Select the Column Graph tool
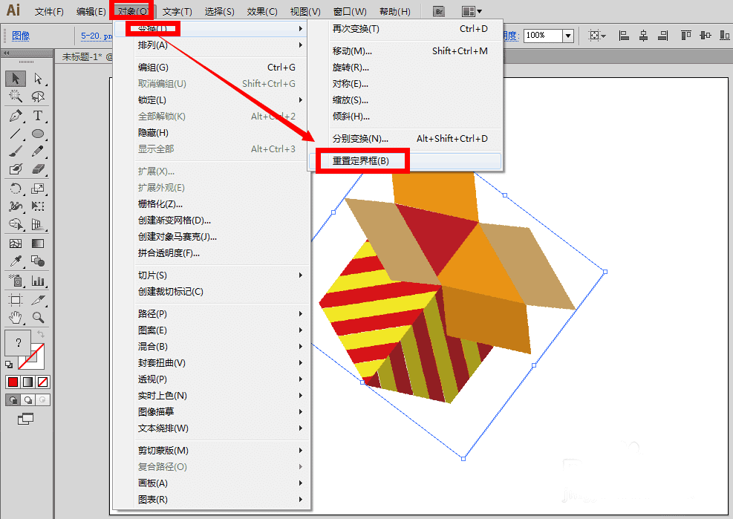 (x=38, y=281)
